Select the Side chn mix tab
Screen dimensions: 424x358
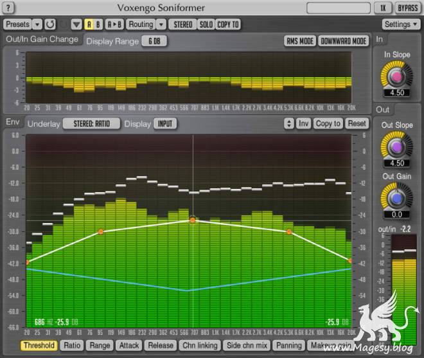247,345
